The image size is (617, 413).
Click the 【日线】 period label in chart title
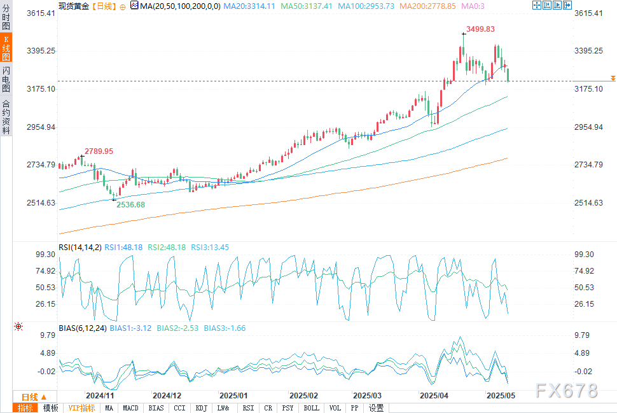click(x=104, y=6)
